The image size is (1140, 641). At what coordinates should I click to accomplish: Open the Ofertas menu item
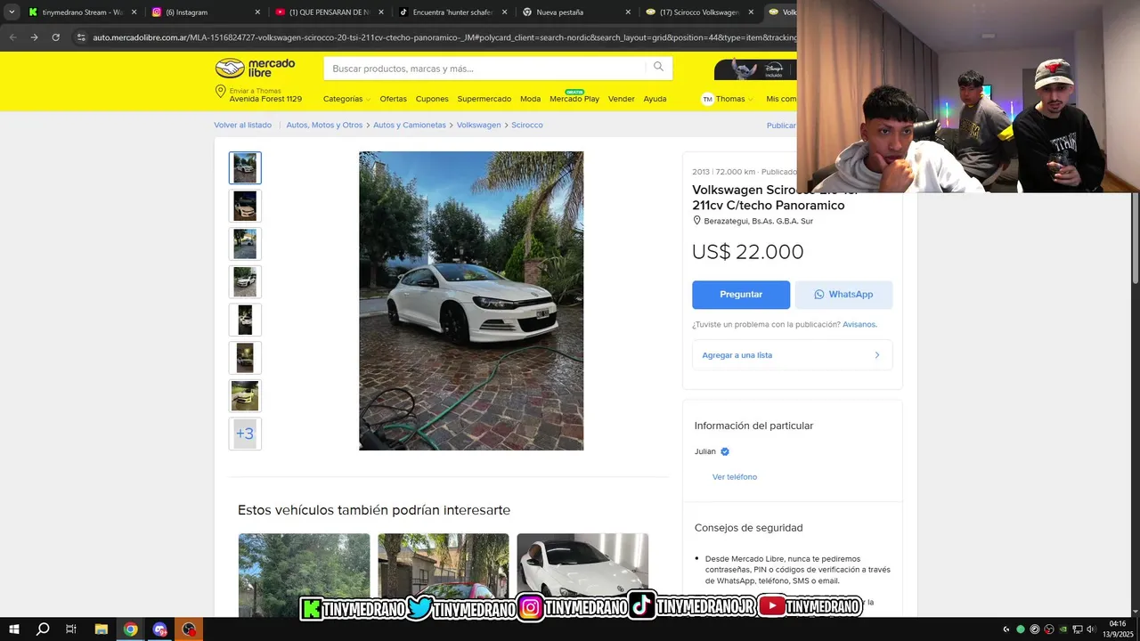[393, 99]
